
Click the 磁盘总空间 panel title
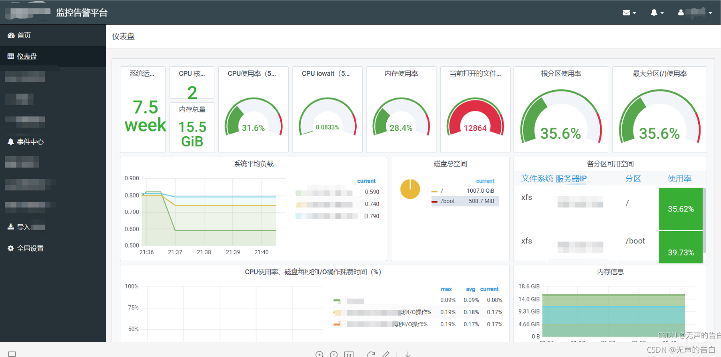click(450, 164)
